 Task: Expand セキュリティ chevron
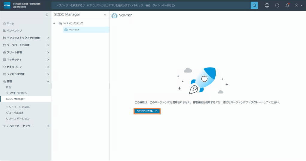click(48, 67)
